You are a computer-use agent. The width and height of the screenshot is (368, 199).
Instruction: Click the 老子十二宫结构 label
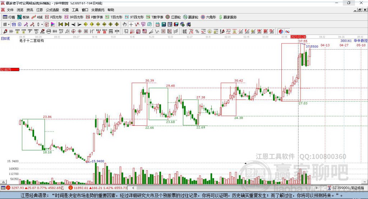click(x=32, y=41)
